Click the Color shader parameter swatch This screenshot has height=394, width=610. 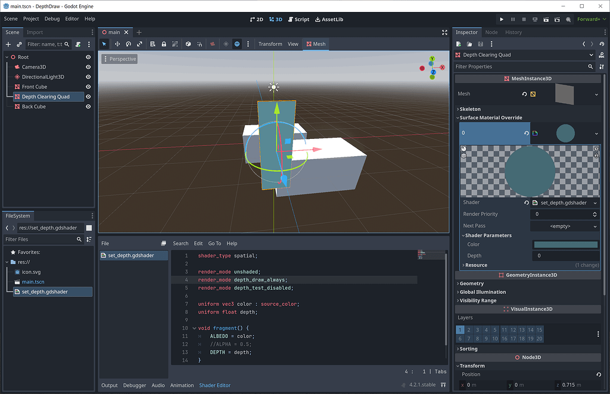[565, 244]
